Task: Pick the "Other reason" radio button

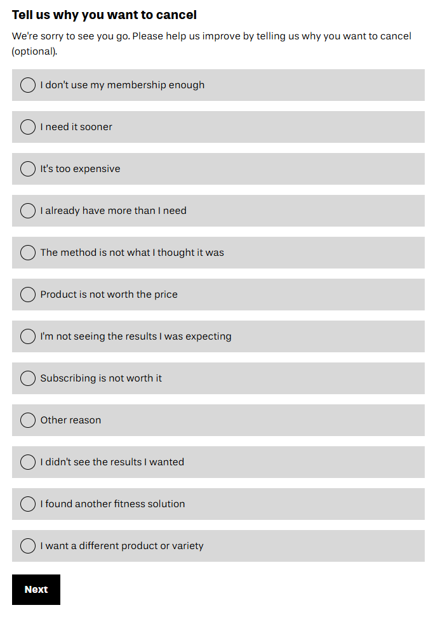Action: coord(28,420)
